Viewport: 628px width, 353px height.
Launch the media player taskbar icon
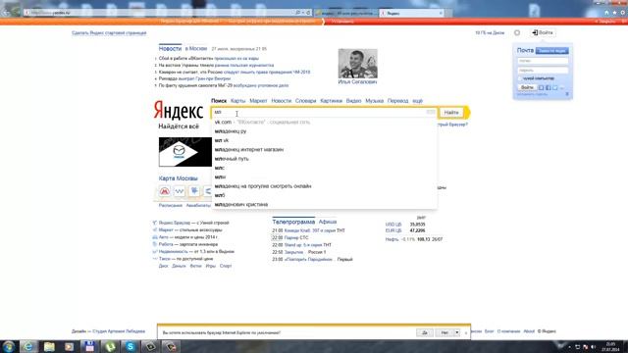(x=70, y=346)
